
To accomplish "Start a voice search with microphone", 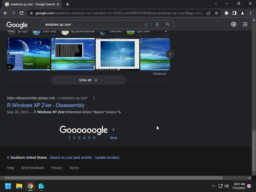I will pyautogui.click(x=157, y=24).
